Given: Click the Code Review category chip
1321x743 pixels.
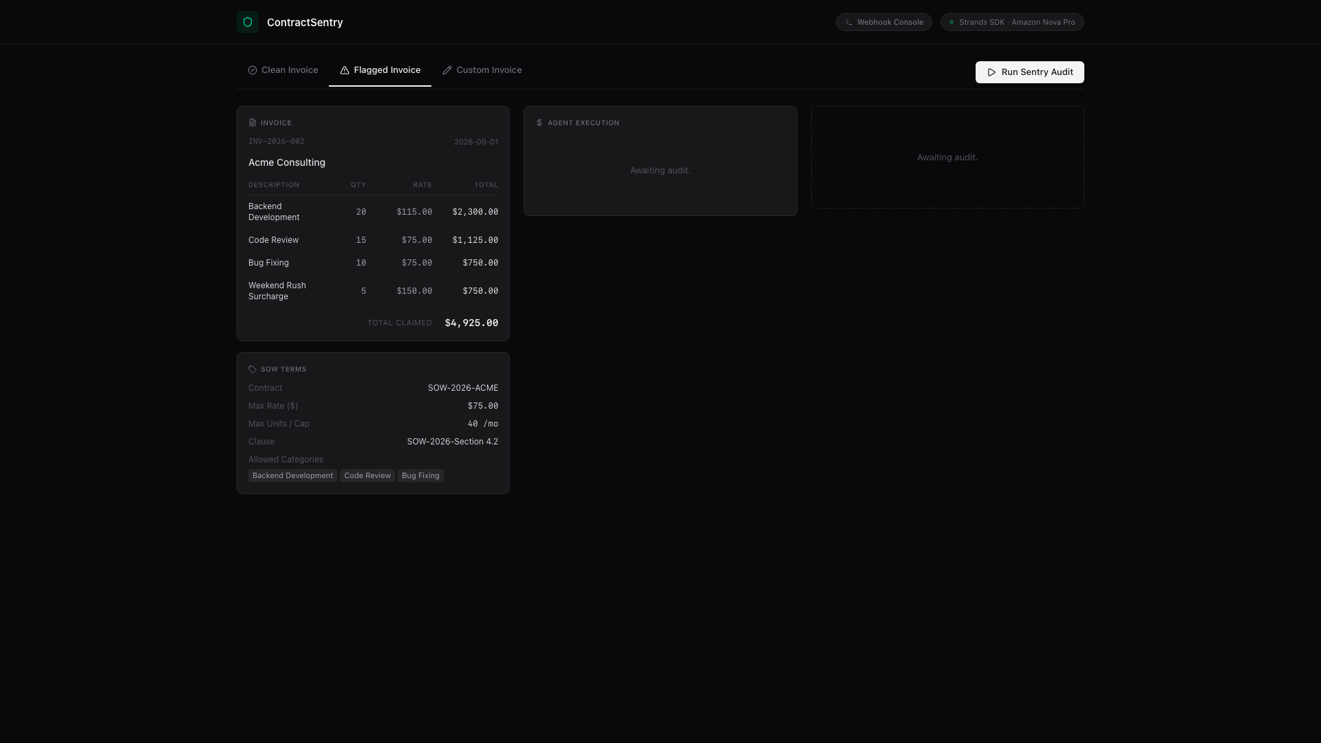Looking at the screenshot, I should coord(367,475).
